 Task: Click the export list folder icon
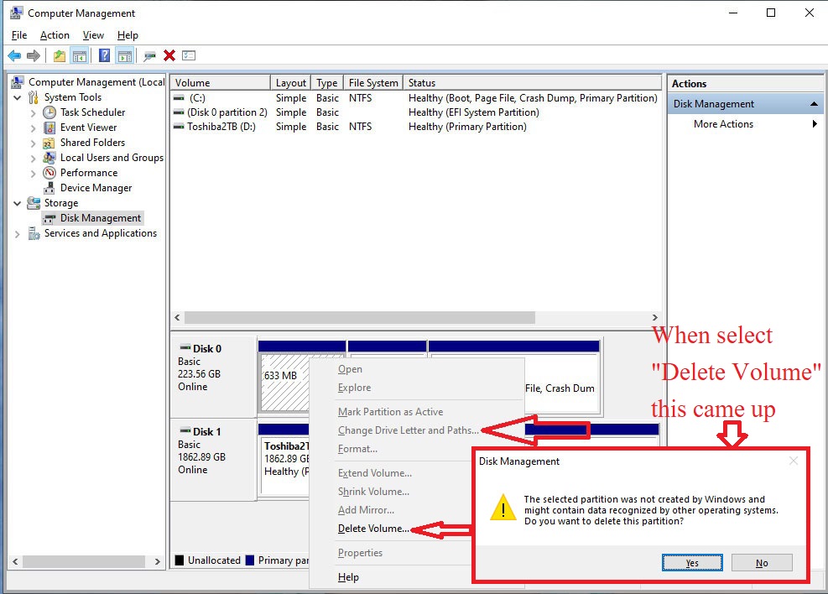[59, 55]
